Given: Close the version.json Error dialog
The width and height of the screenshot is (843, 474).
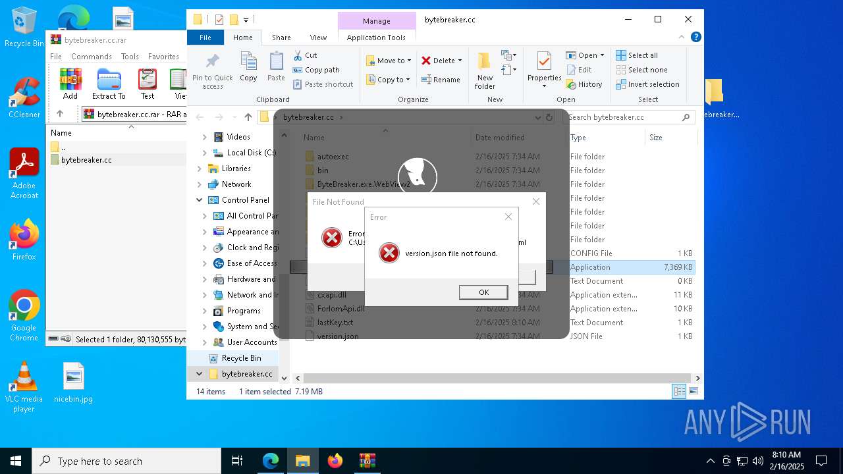Looking at the screenshot, I should (x=508, y=217).
